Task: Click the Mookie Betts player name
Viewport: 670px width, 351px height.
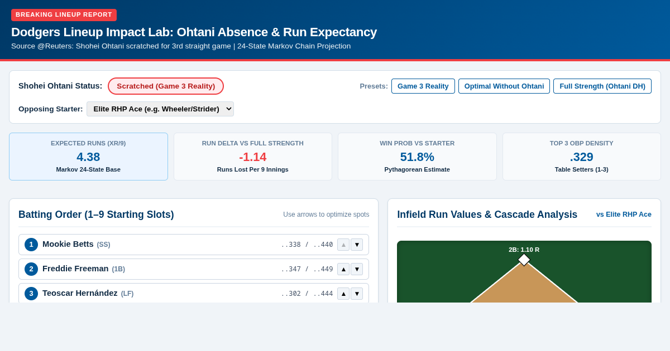Action: click(68, 244)
